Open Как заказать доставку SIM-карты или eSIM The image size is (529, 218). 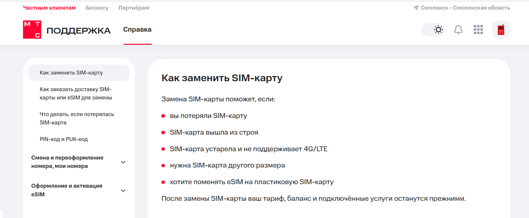click(x=76, y=93)
